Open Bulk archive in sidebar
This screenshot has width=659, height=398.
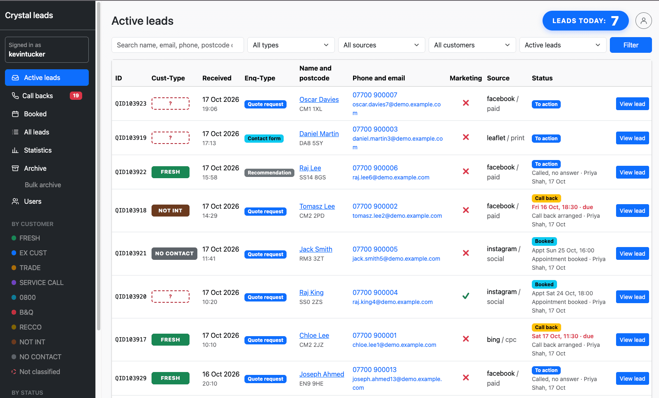pyautogui.click(x=43, y=185)
